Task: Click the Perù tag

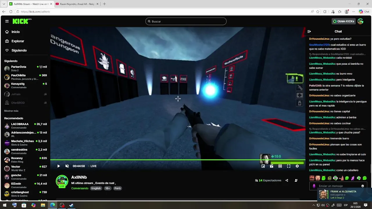Action: coord(117,188)
